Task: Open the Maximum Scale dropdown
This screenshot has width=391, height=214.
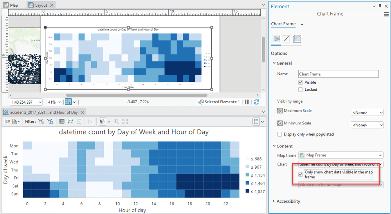Action: pos(367,113)
